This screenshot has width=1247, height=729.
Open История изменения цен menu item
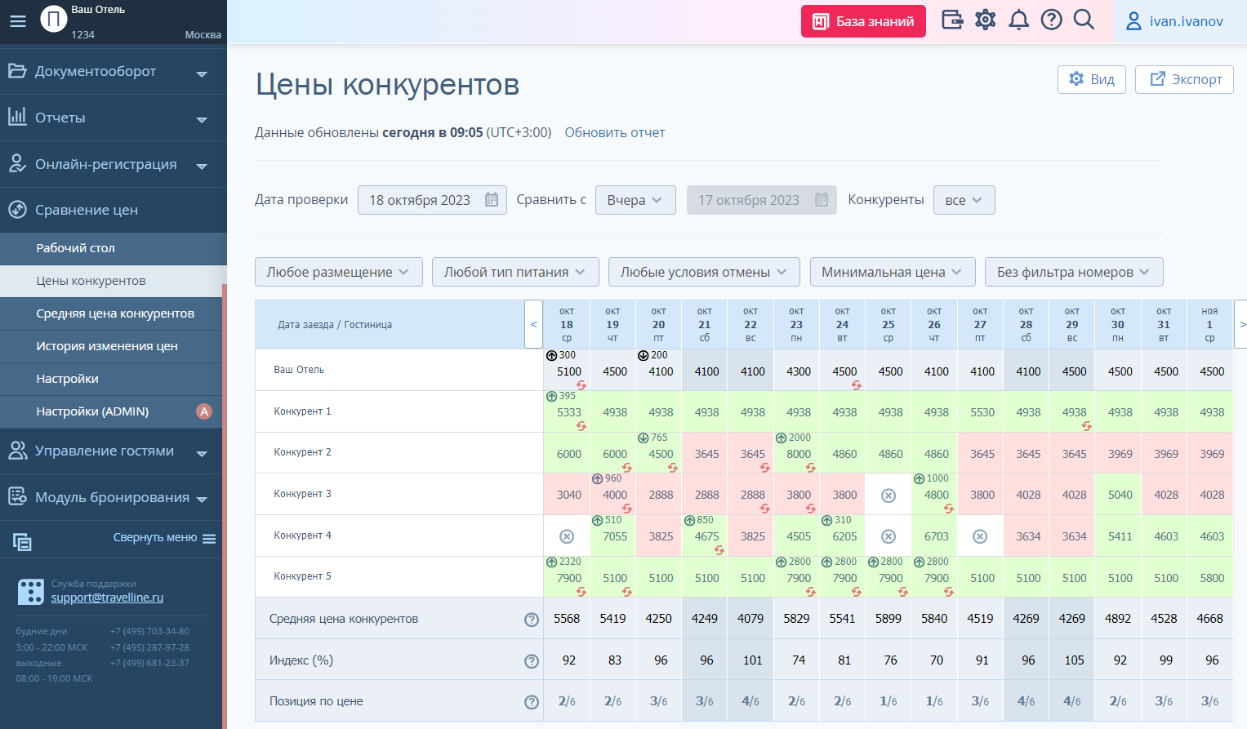coord(107,346)
